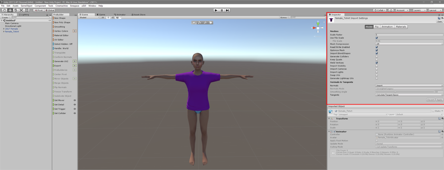The width and height of the screenshot is (444, 170).
Task: Toggle scene lighting sun icon
Action: pos(108,17)
